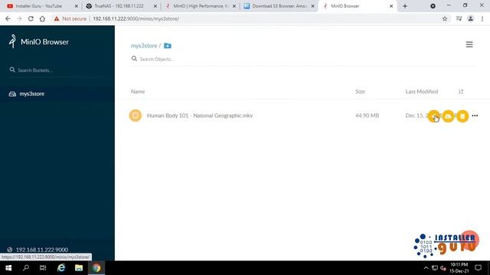Open the volume tray icon
The height and width of the screenshot is (275, 490).
[x=443, y=268]
